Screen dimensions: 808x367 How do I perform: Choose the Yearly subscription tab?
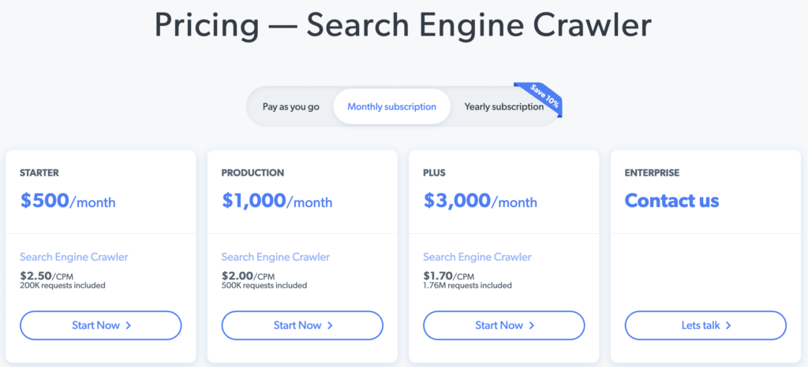503,106
